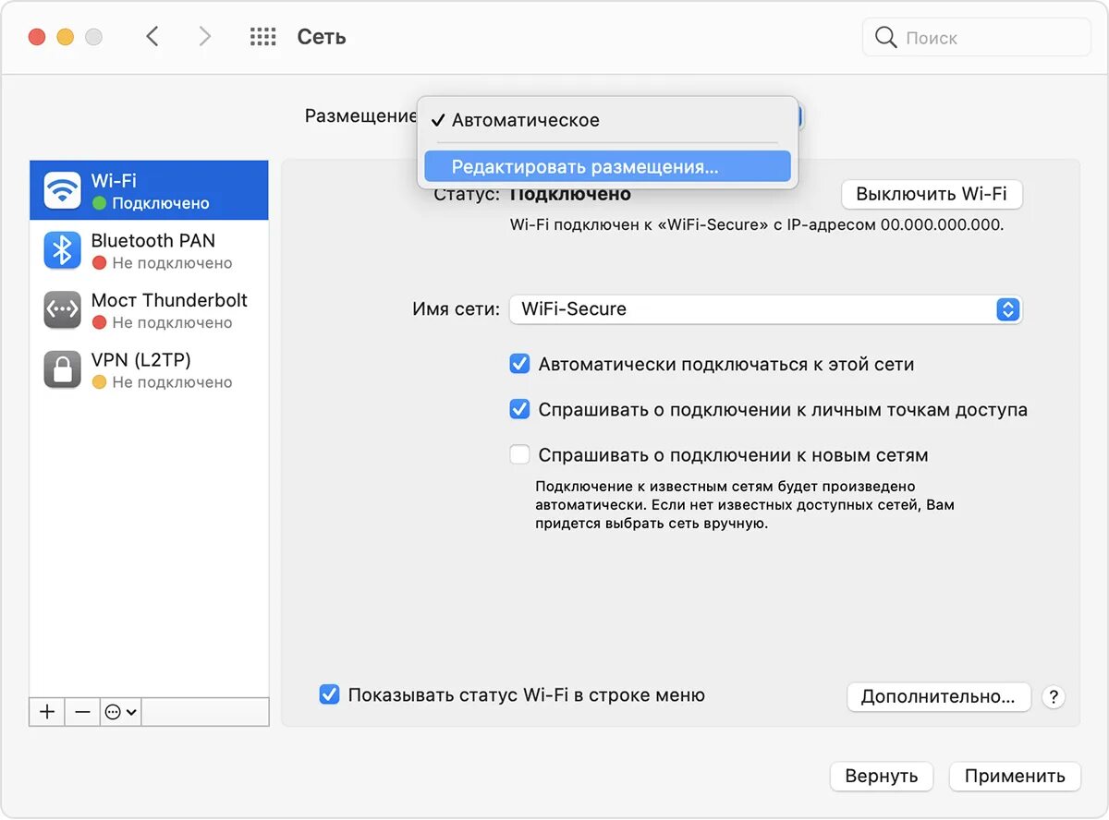This screenshot has width=1109, height=820.
Task: Enable Спрашивать о подключении к новым сетям
Action: (519, 454)
